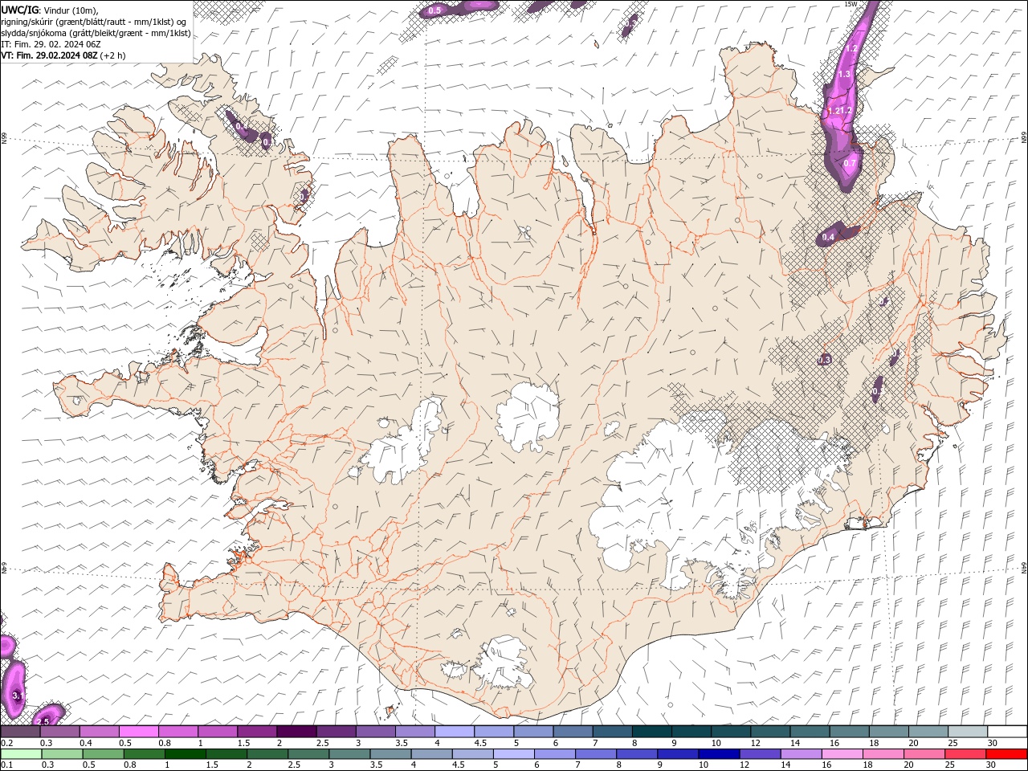This screenshot has height=771, width=1028.
Task: Click the '15W' longitude label
Action: (851, 4)
